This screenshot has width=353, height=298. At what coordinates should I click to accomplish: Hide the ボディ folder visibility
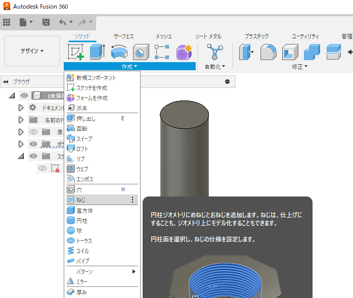point(33,144)
